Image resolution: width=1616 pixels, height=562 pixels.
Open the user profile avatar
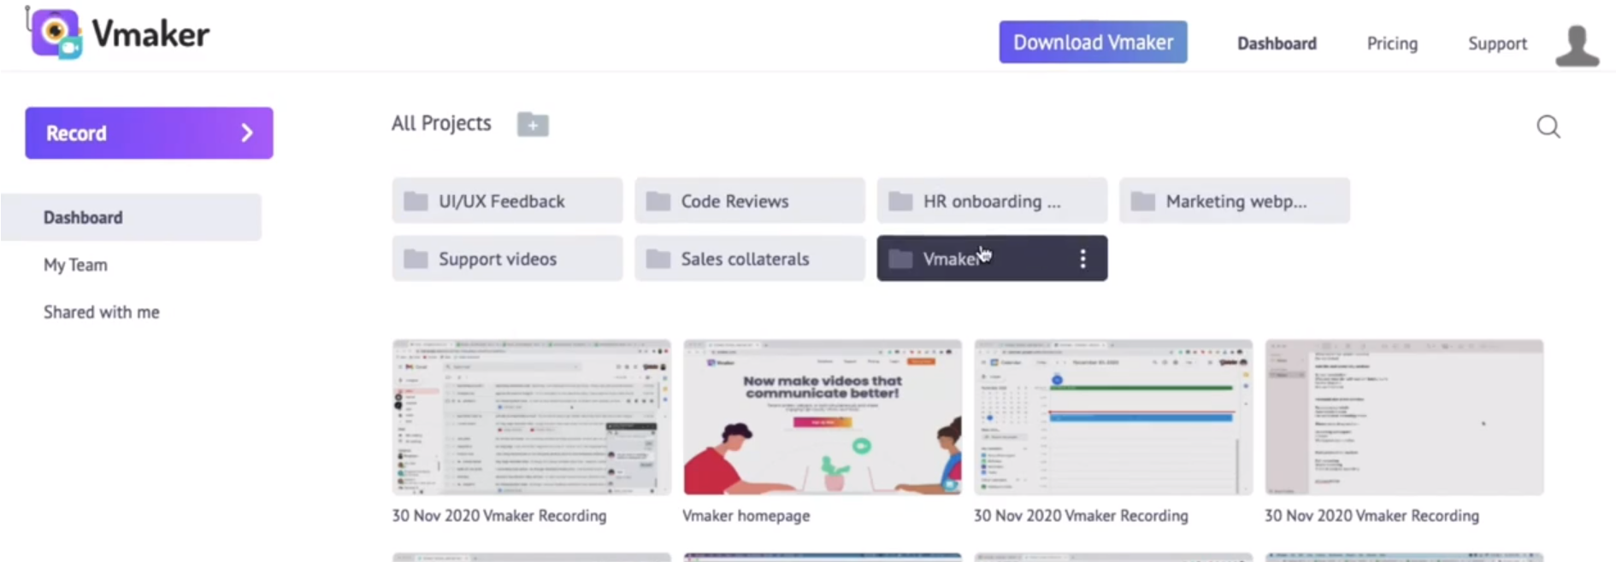(x=1577, y=45)
